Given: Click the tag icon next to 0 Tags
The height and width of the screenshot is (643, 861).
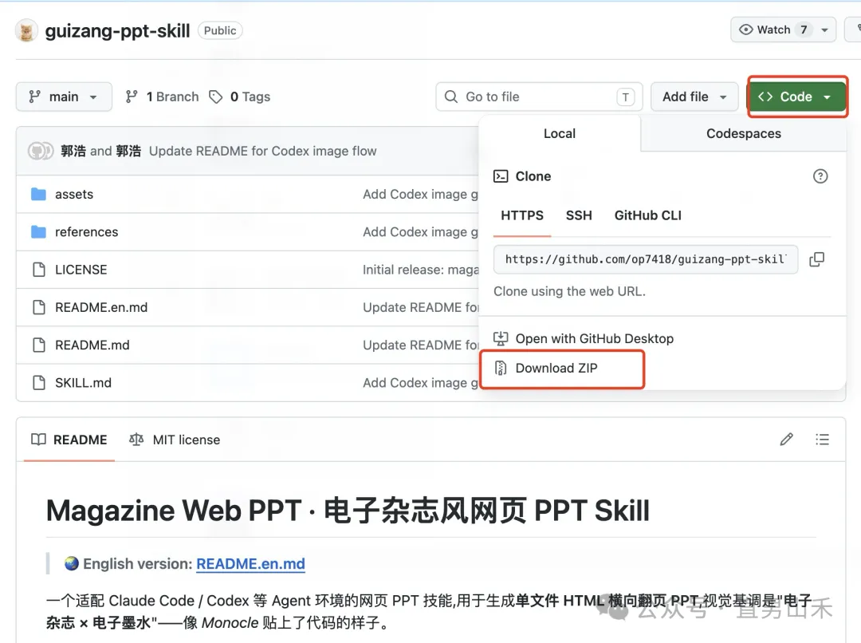Looking at the screenshot, I should point(216,97).
